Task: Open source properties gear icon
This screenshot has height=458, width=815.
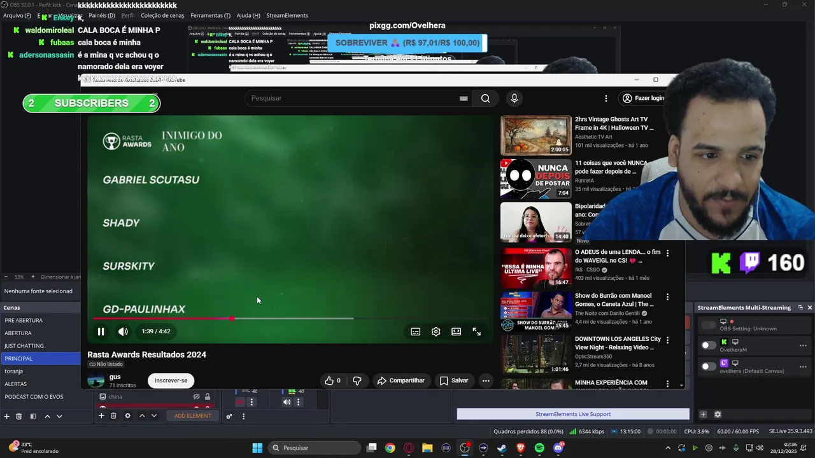Action: 127,416
